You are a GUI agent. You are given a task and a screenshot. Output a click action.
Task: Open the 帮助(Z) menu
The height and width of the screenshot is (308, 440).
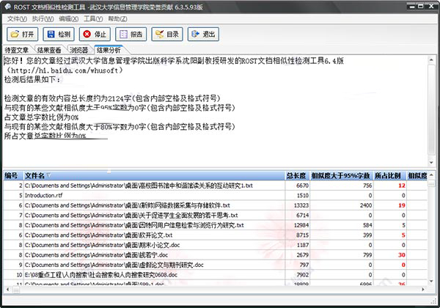click(x=117, y=18)
